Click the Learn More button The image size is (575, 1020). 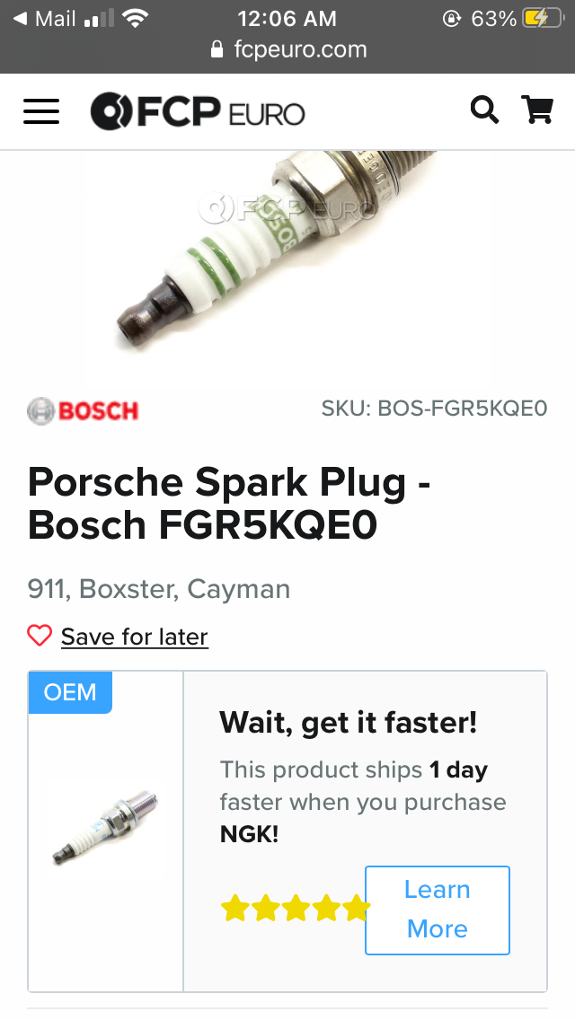[437, 910]
